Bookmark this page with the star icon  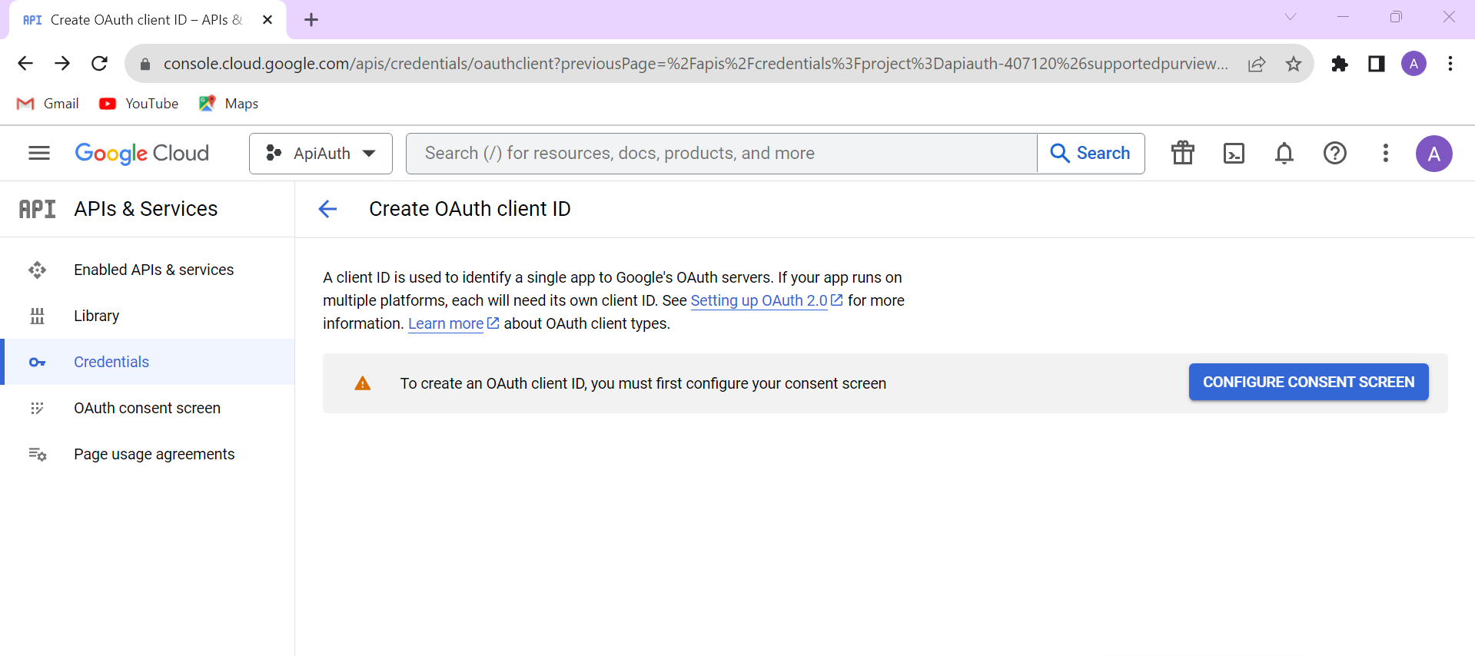1294,64
